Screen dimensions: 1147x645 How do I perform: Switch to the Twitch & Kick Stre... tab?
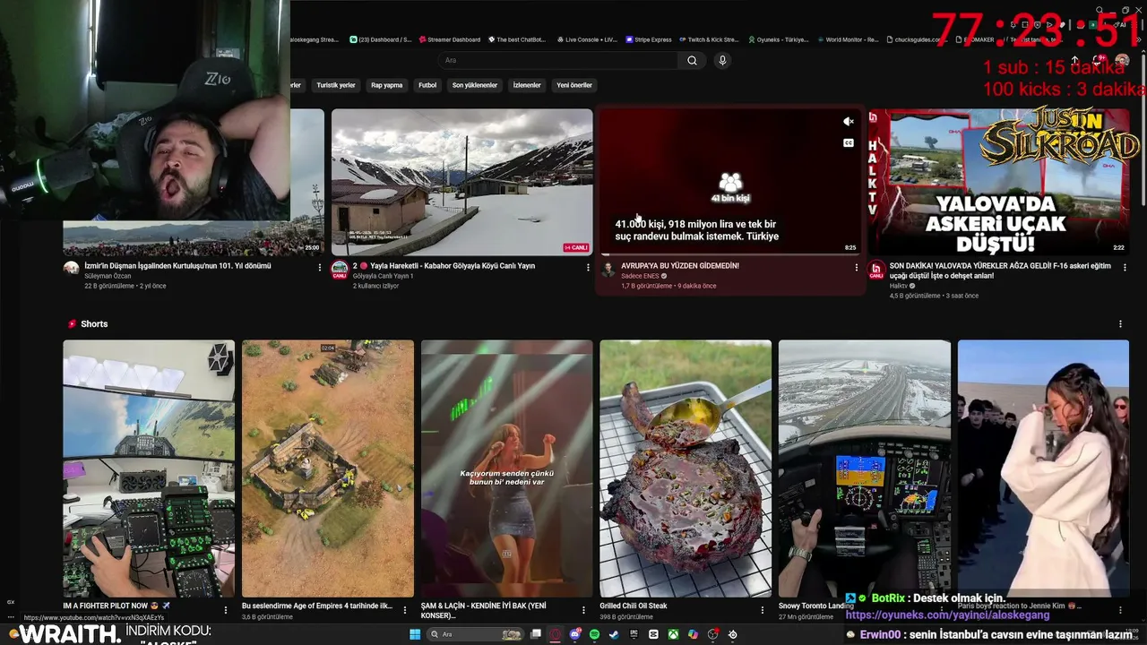click(x=708, y=39)
